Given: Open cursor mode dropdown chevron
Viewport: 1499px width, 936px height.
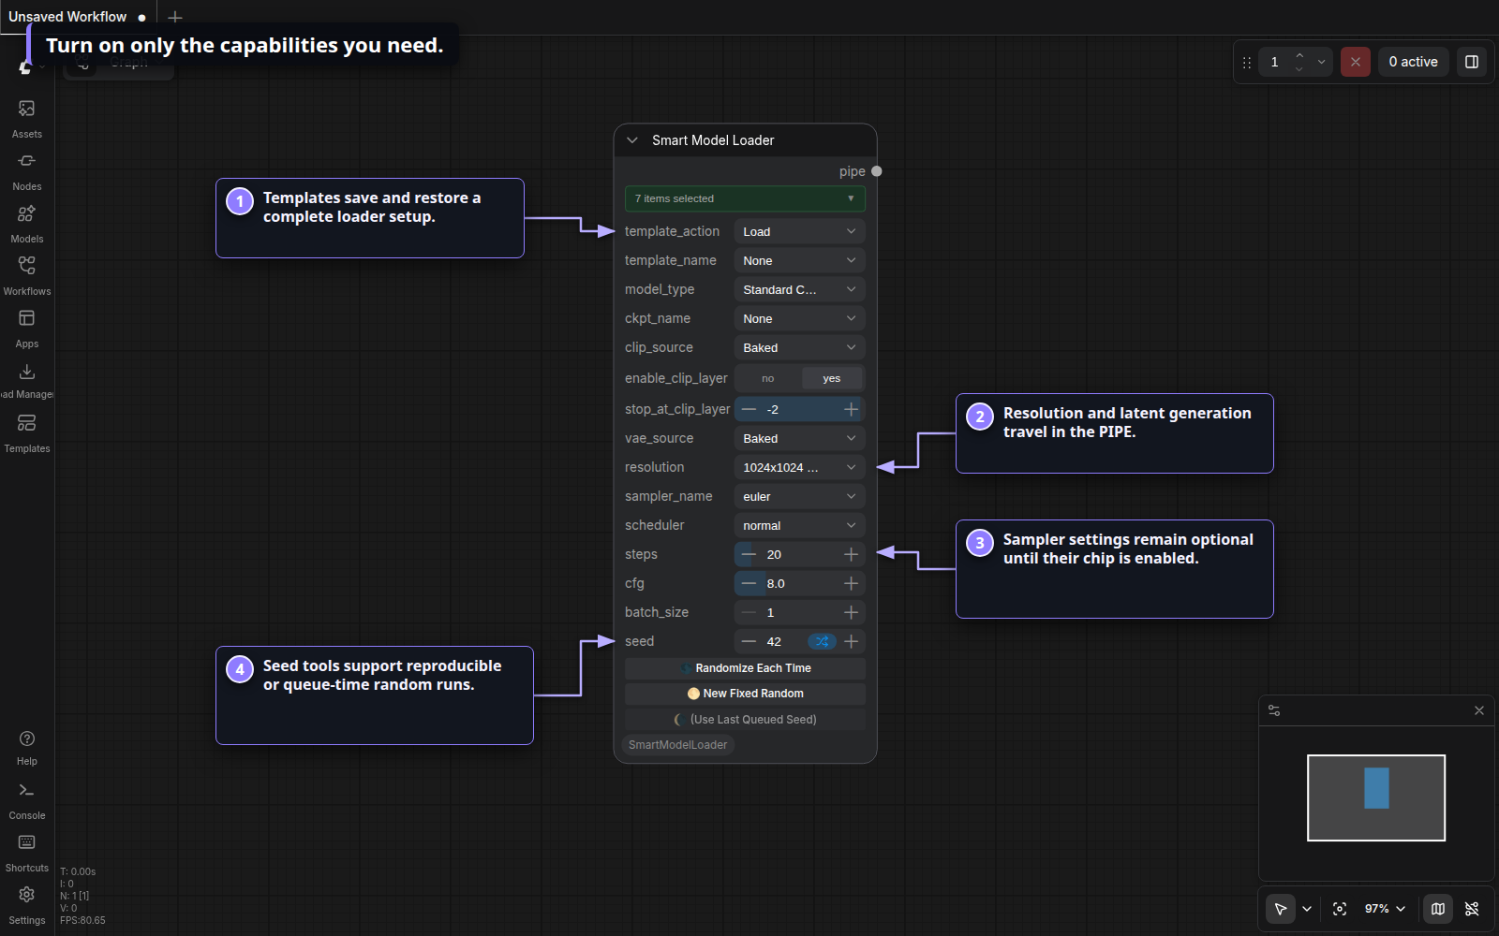Looking at the screenshot, I should click(x=1307, y=909).
